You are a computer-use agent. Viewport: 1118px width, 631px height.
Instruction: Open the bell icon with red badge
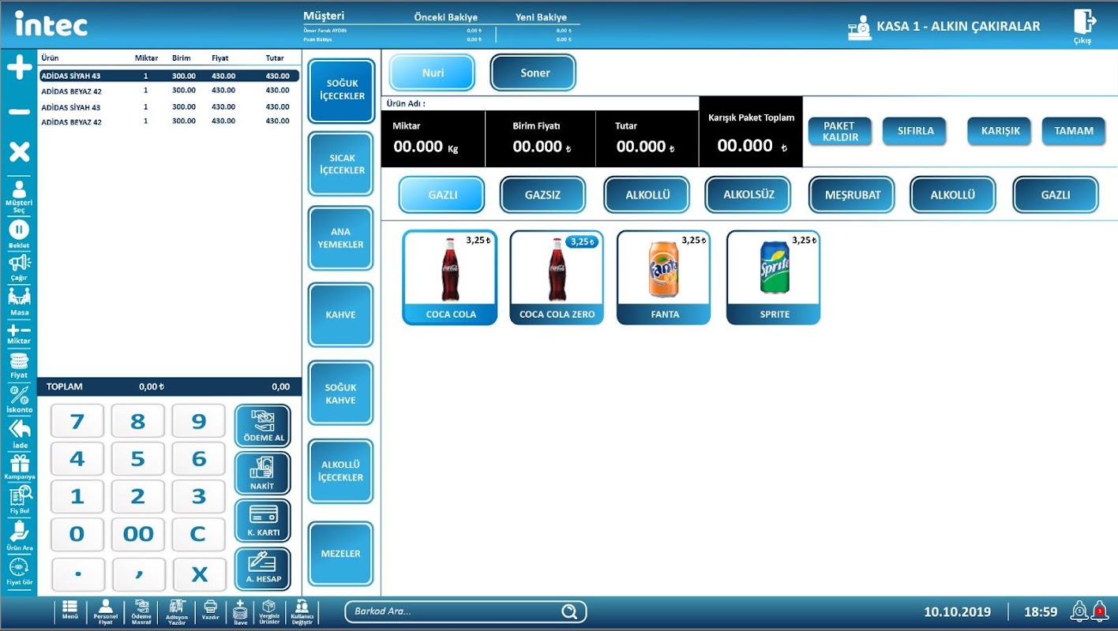click(1099, 611)
